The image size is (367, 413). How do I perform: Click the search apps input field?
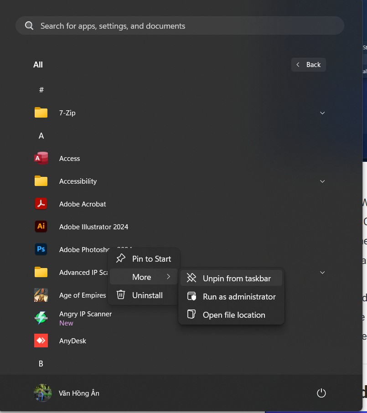180,26
